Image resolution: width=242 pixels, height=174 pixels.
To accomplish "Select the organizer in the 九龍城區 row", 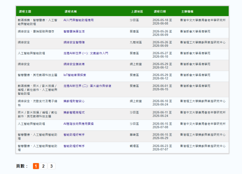I will [203, 42].
